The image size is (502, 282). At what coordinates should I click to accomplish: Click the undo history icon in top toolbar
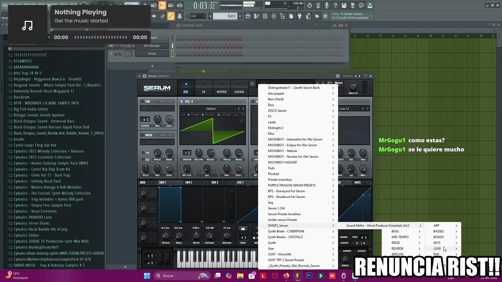click(309, 5)
